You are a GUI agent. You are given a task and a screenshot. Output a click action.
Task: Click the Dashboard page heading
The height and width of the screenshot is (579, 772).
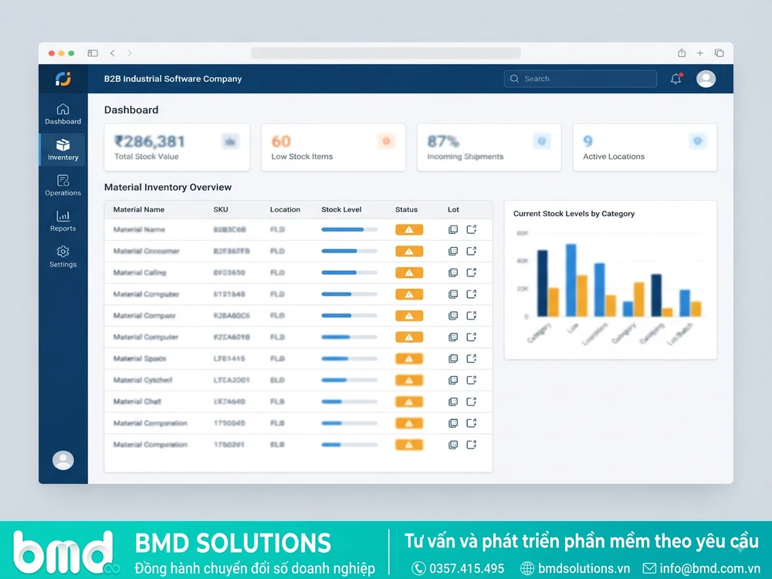(x=131, y=110)
